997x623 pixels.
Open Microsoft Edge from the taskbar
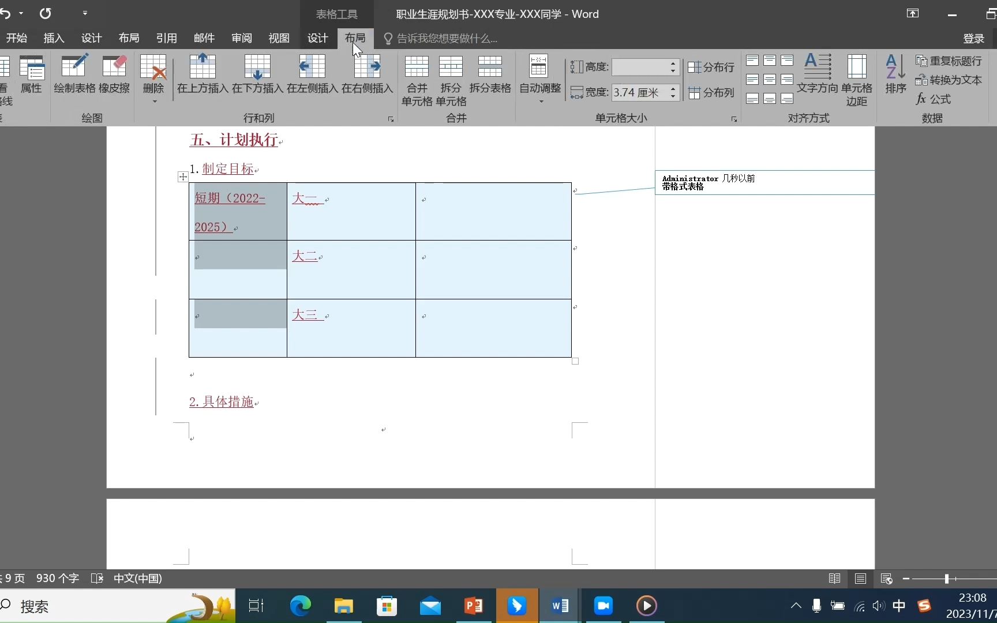pyautogui.click(x=300, y=606)
